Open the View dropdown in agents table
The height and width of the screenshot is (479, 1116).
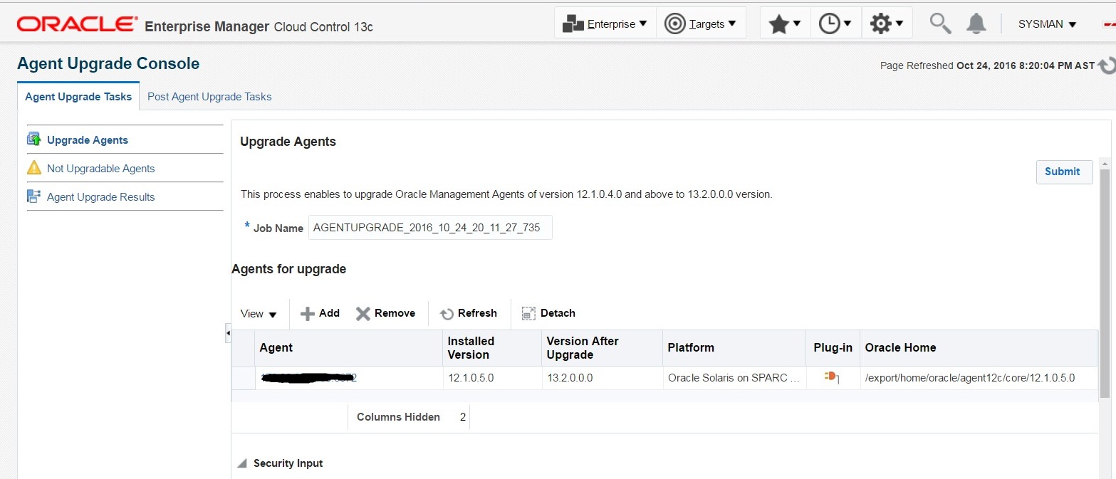click(x=259, y=314)
